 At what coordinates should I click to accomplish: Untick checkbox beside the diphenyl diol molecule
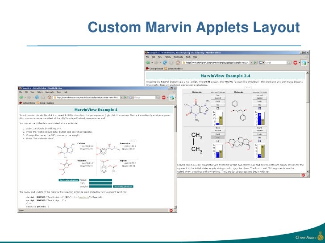click(259, 108)
